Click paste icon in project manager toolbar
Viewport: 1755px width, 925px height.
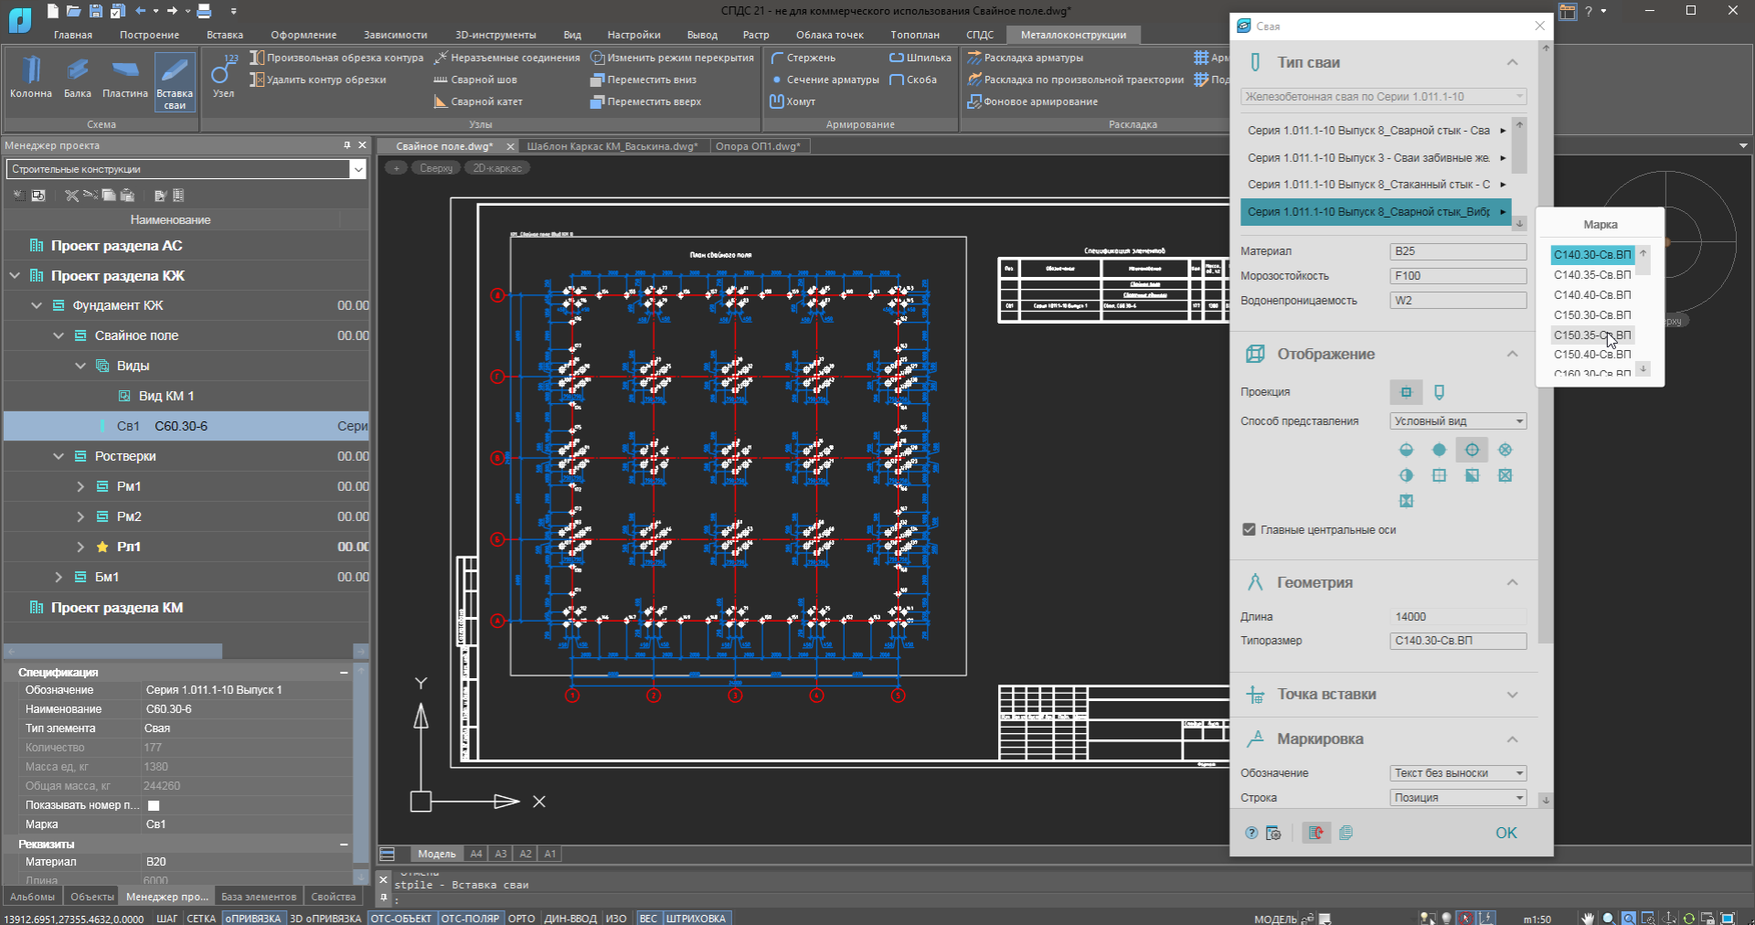[127, 196]
